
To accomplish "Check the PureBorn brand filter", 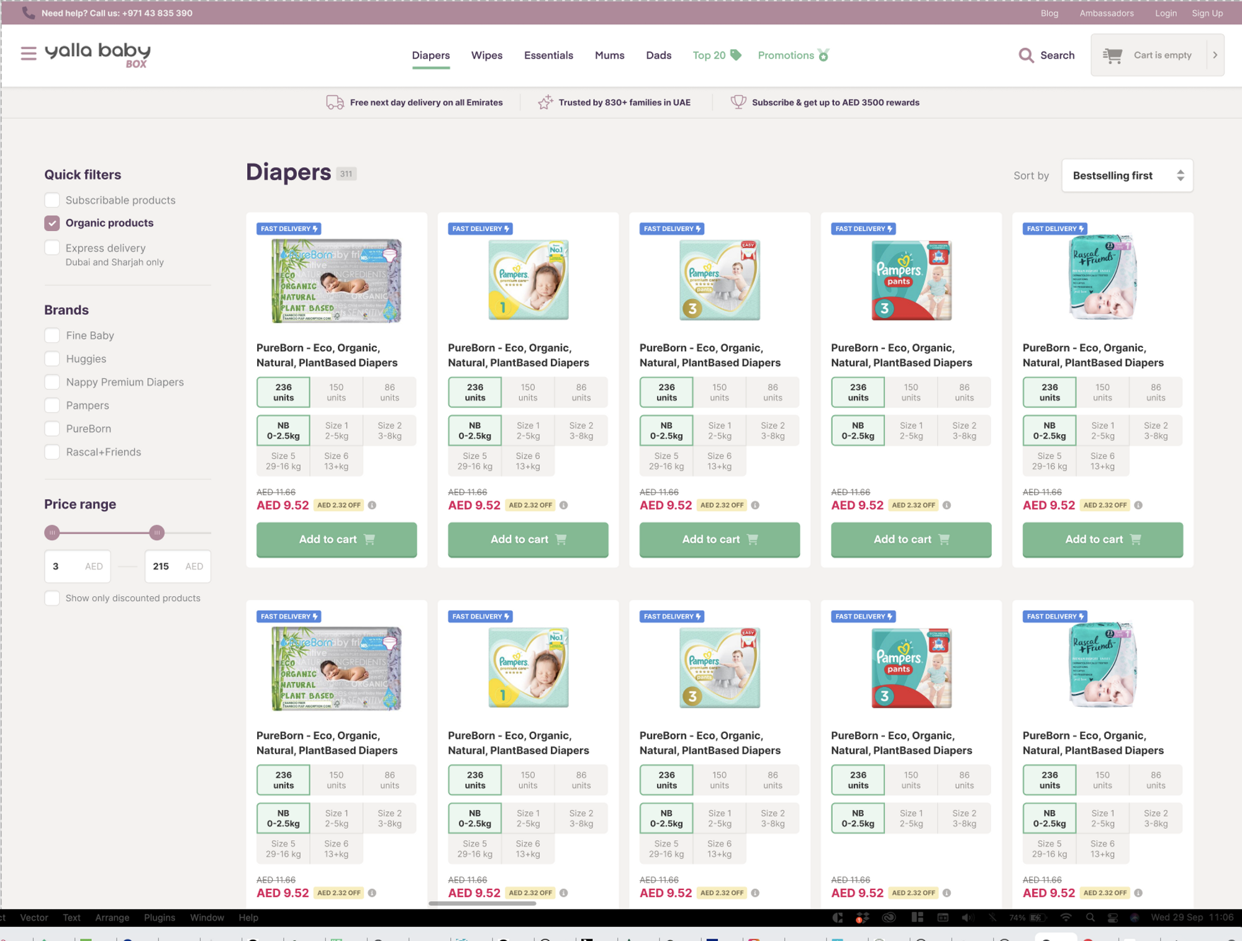I will click(x=52, y=429).
